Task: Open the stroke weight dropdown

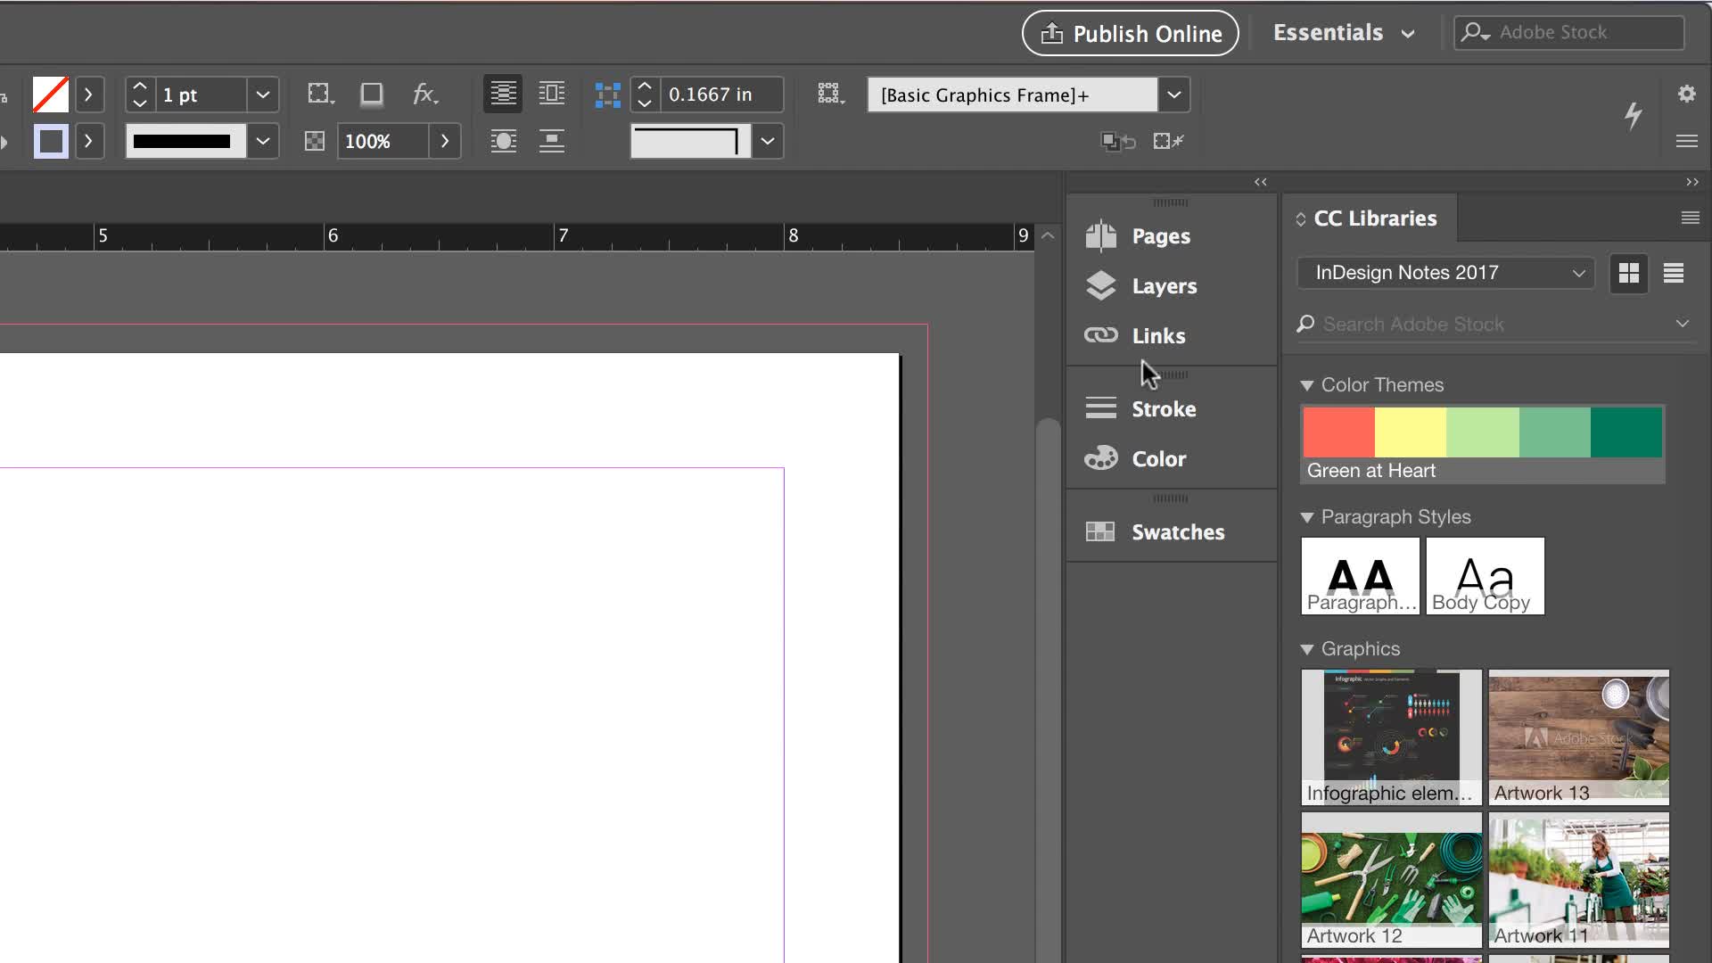Action: pos(263,95)
